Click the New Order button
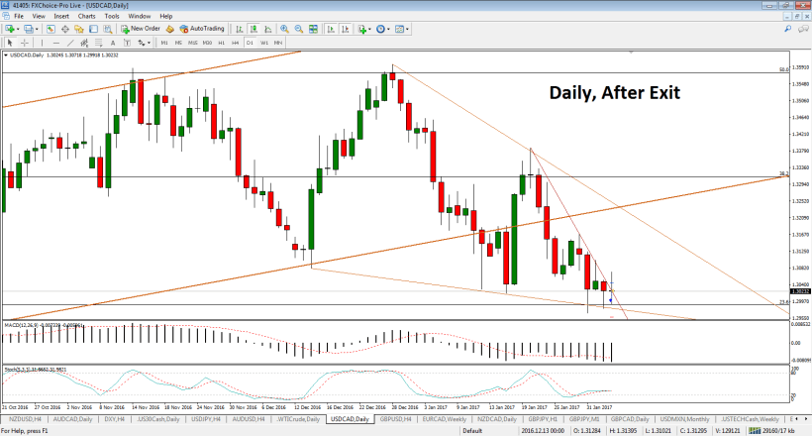 (141, 29)
